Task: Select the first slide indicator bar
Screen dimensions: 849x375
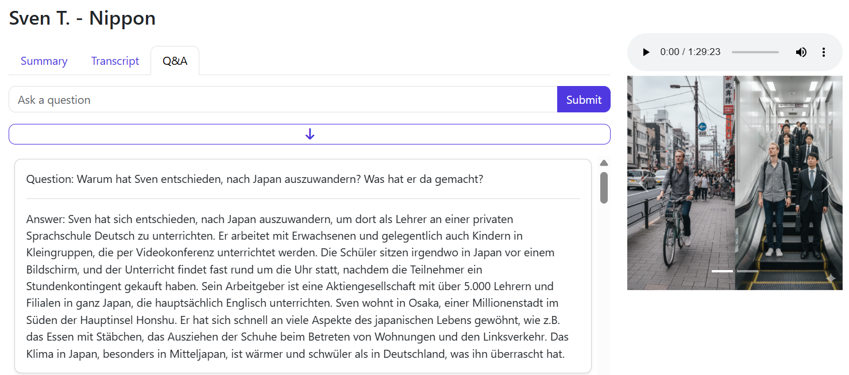Action: 722,271
